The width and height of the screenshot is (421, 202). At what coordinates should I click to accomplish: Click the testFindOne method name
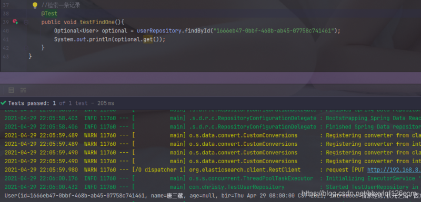pyautogui.click(x=97, y=22)
